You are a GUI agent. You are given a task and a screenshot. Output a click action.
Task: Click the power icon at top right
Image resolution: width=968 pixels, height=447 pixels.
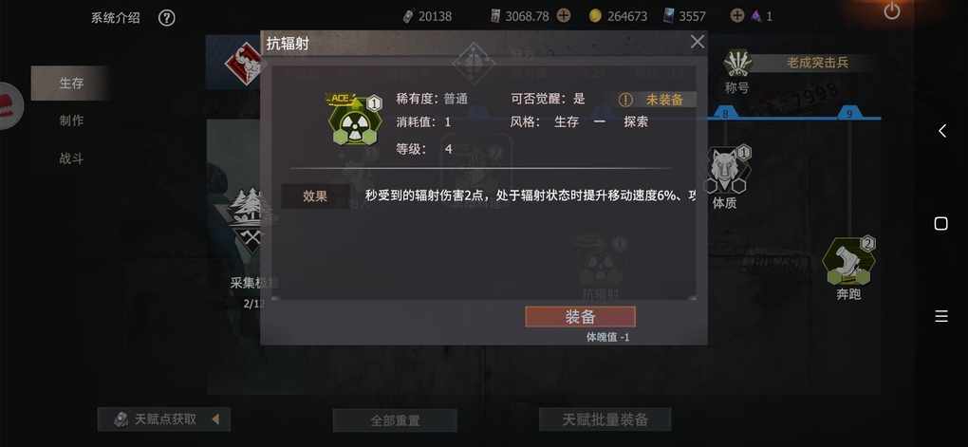coord(892,11)
